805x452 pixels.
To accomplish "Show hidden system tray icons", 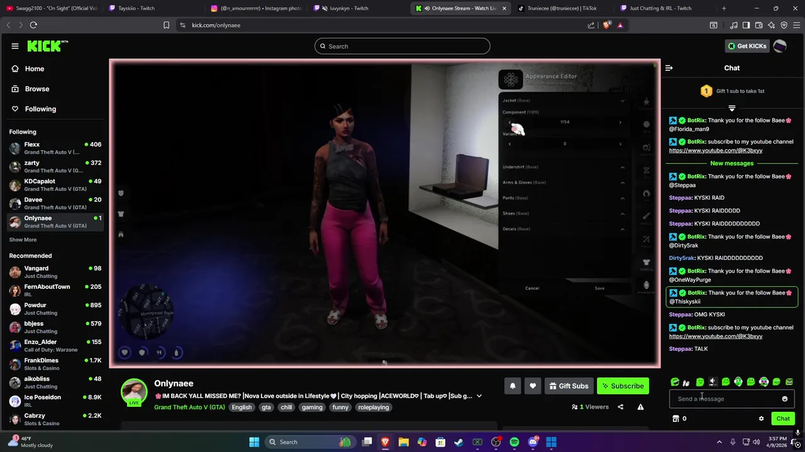I will 719,442.
